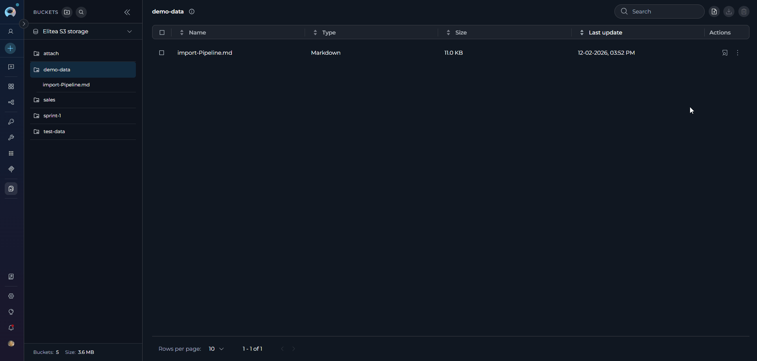Click the 11.0 KB size cell
The height and width of the screenshot is (361, 757).
coord(454,53)
